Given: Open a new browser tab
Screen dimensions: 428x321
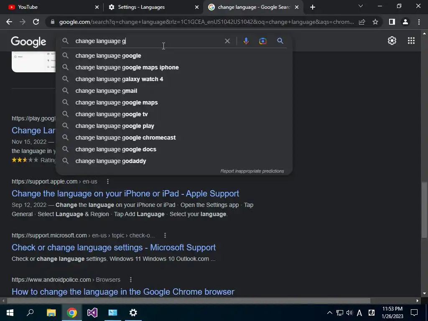Looking at the screenshot, I should tap(313, 7).
